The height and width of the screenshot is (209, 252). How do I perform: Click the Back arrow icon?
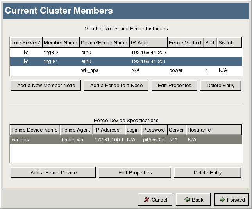coord(187,200)
